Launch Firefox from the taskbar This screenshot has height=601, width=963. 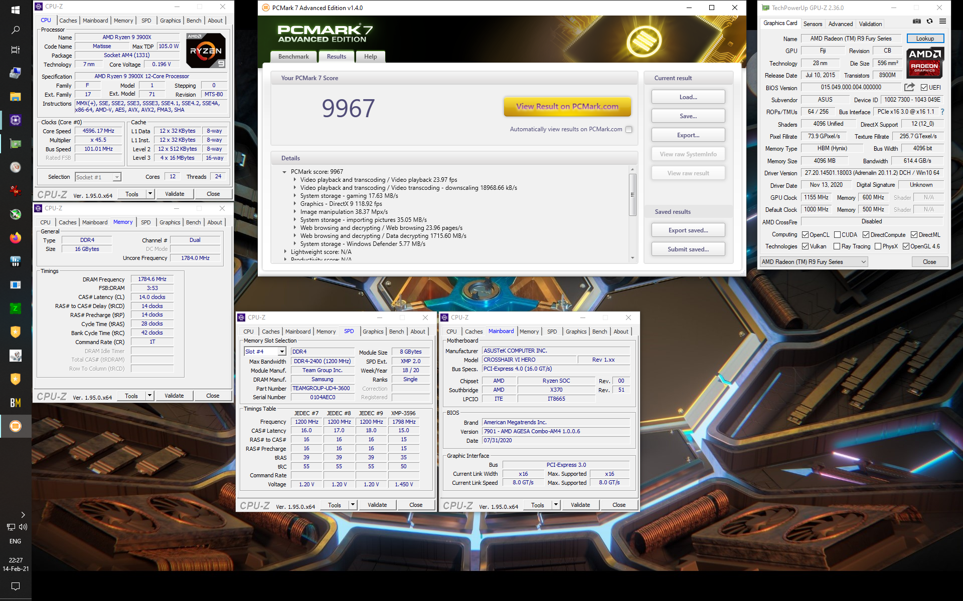16,237
